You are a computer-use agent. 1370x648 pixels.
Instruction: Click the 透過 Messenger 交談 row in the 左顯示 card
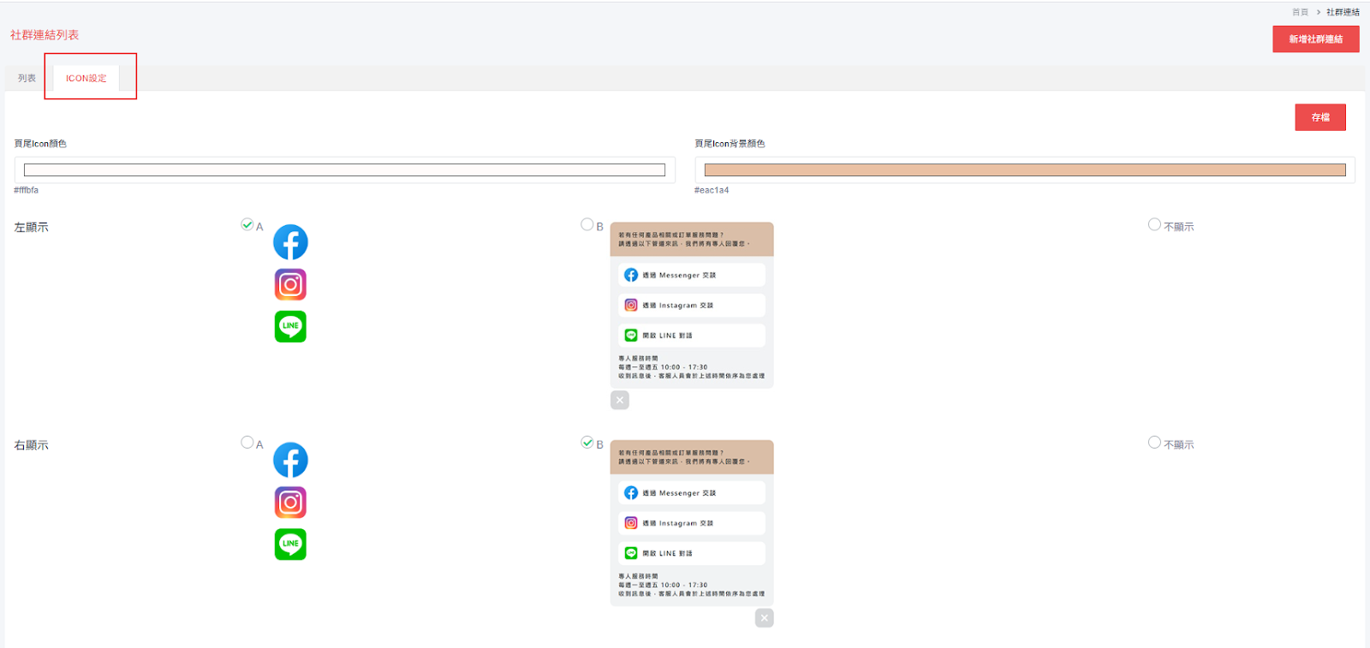[692, 275]
